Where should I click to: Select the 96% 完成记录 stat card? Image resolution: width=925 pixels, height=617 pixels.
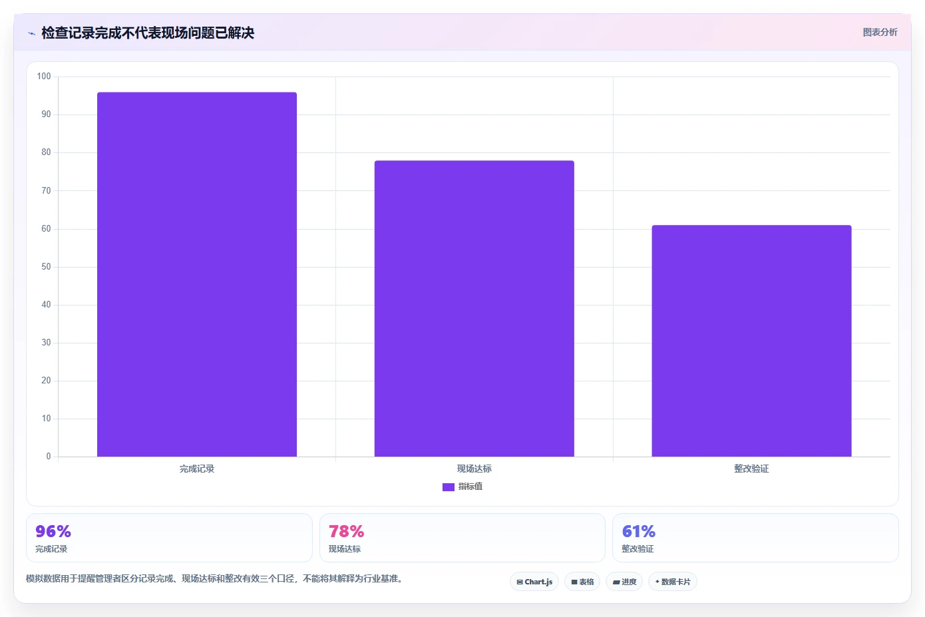[x=169, y=538]
